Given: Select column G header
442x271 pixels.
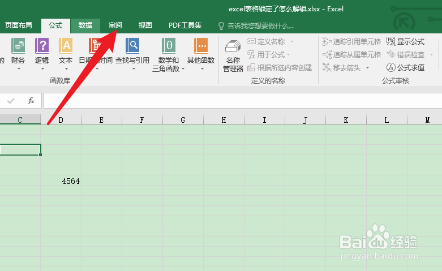Looking at the screenshot, I should coord(183,120).
